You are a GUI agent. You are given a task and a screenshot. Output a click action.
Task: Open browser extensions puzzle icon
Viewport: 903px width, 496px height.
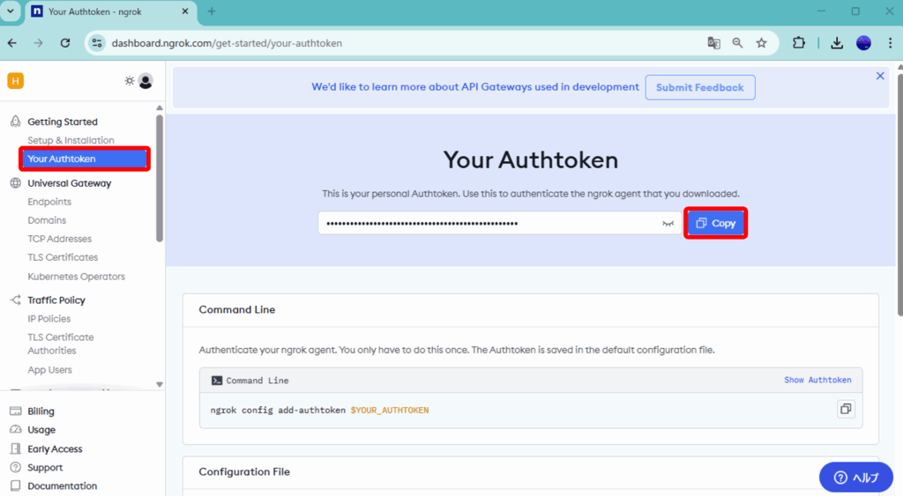pyautogui.click(x=799, y=42)
